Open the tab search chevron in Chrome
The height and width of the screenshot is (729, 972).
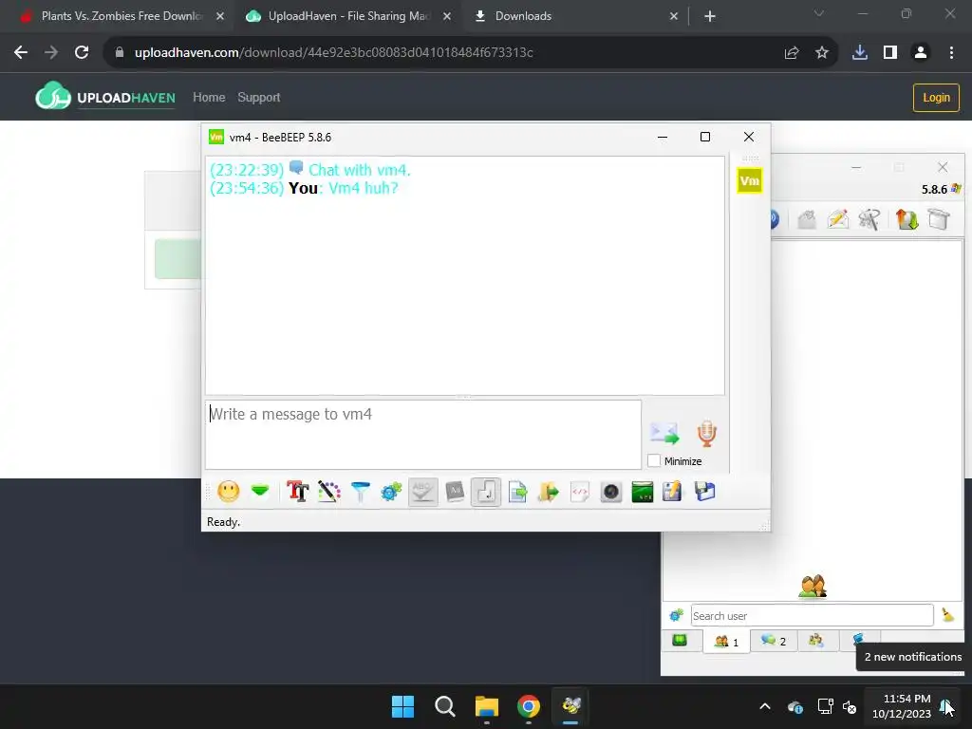coord(819,13)
